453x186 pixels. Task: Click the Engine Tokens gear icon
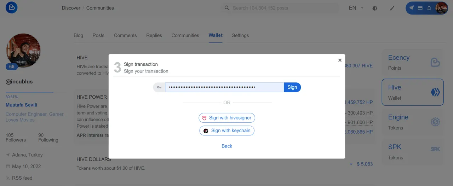click(435, 122)
